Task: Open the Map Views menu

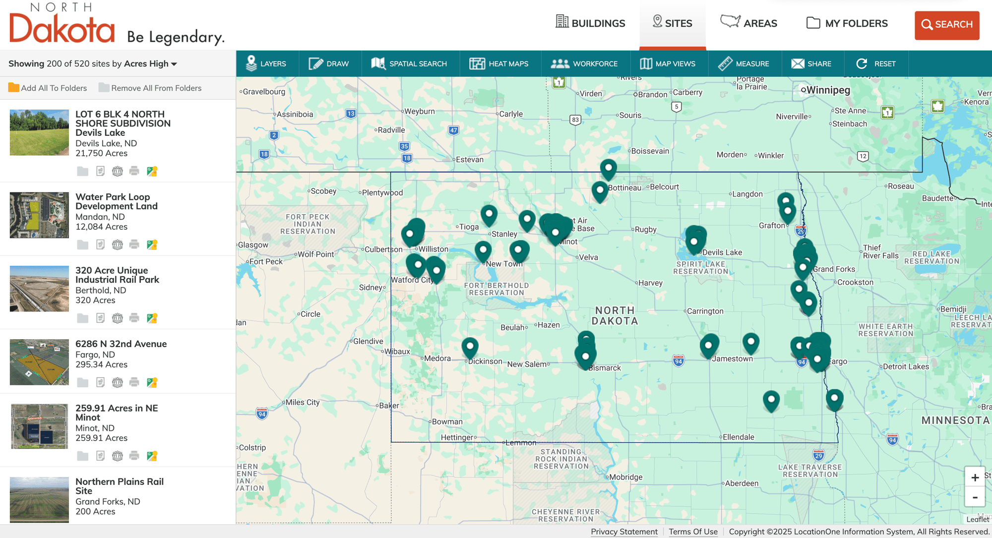Action: 668,63
